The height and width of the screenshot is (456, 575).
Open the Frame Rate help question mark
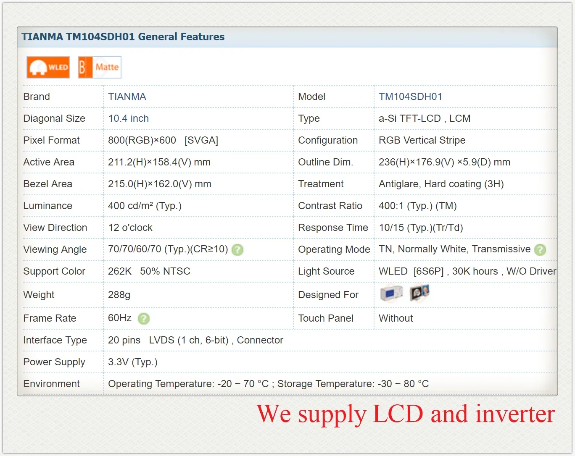(143, 319)
